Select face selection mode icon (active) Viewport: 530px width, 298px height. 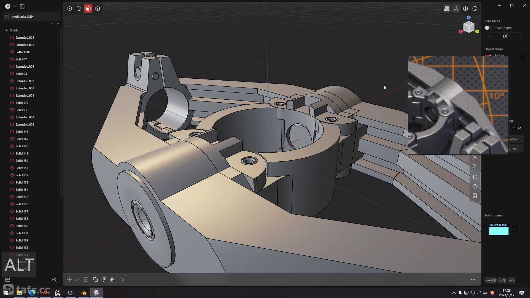88,9
